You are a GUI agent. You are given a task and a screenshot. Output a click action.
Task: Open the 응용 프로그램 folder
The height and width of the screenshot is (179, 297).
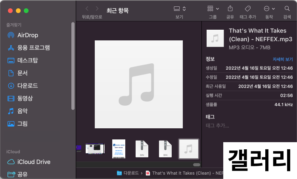pyautogui.click(x=34, y=48)
